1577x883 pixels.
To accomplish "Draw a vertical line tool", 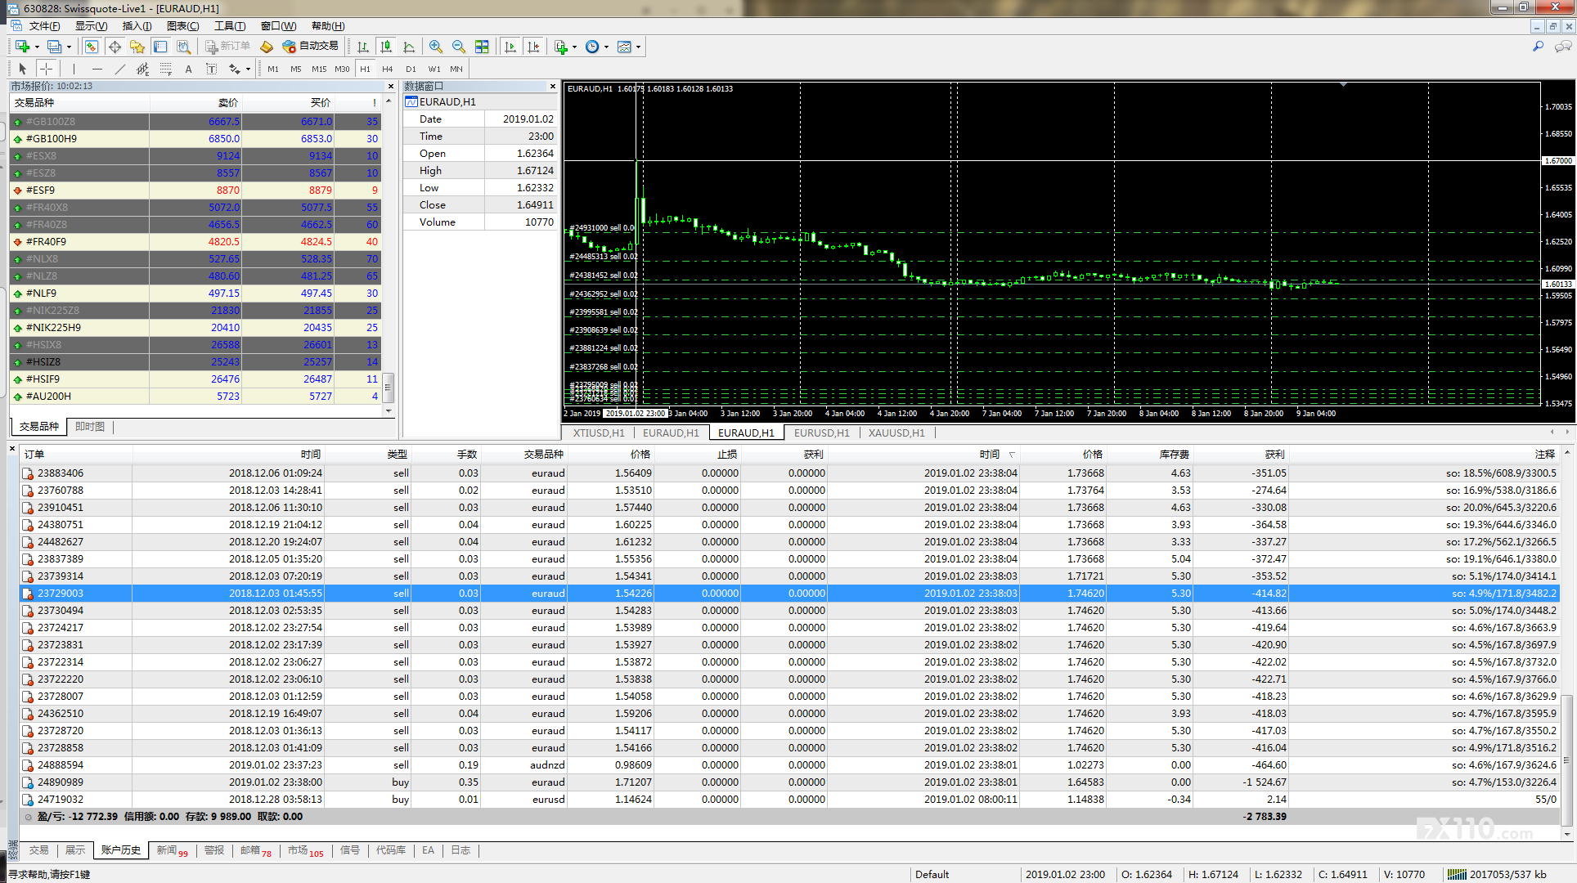I will [74, 69].
